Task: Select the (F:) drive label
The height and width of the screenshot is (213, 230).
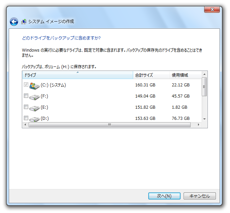Action: pyautogui.click(x=44, y=96)
